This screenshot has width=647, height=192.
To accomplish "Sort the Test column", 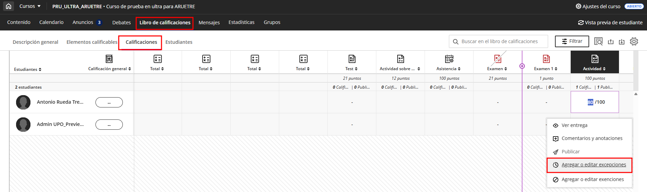I will click(351, 69).
